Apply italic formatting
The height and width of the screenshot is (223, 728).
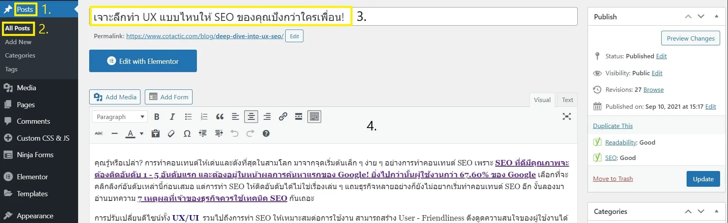pos(172,117)
